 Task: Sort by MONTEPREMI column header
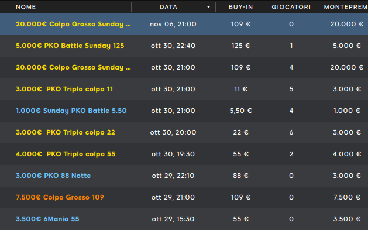coord(345,7)
